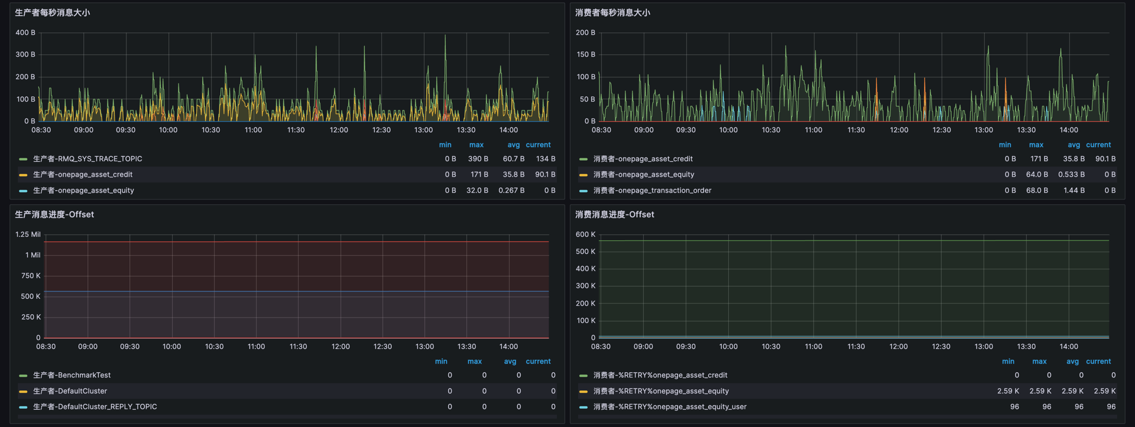Screen dimensions: 1135x427
Task: Click green swatch of 消费者-onepage_asset_credit
Action: coord(583,159)
